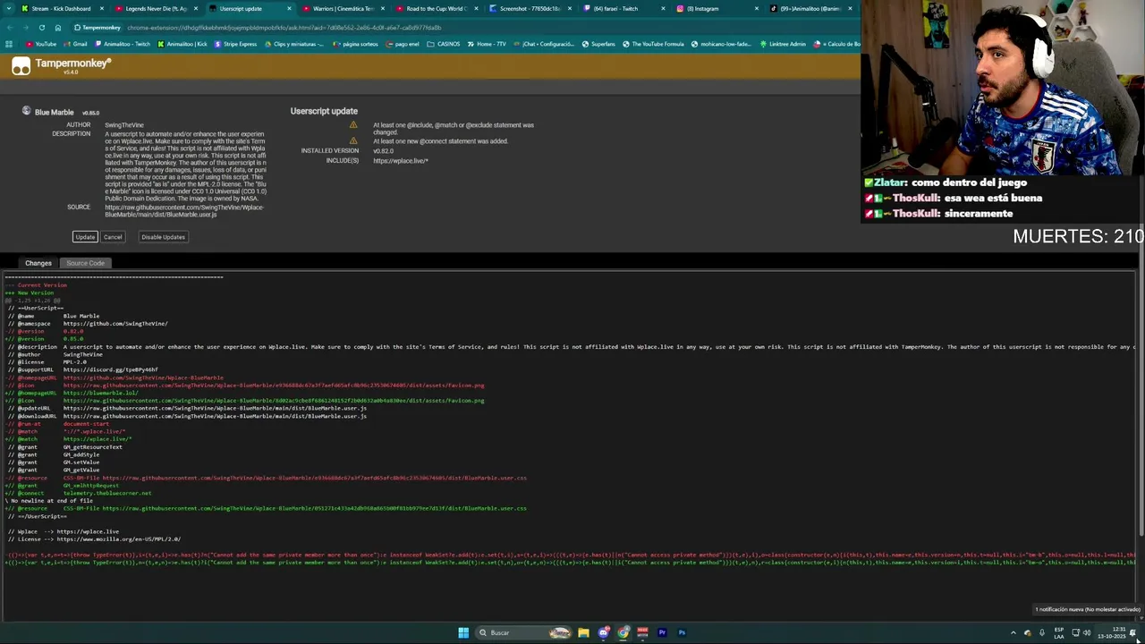Click the browser home icon

click(x=57, y=28)
